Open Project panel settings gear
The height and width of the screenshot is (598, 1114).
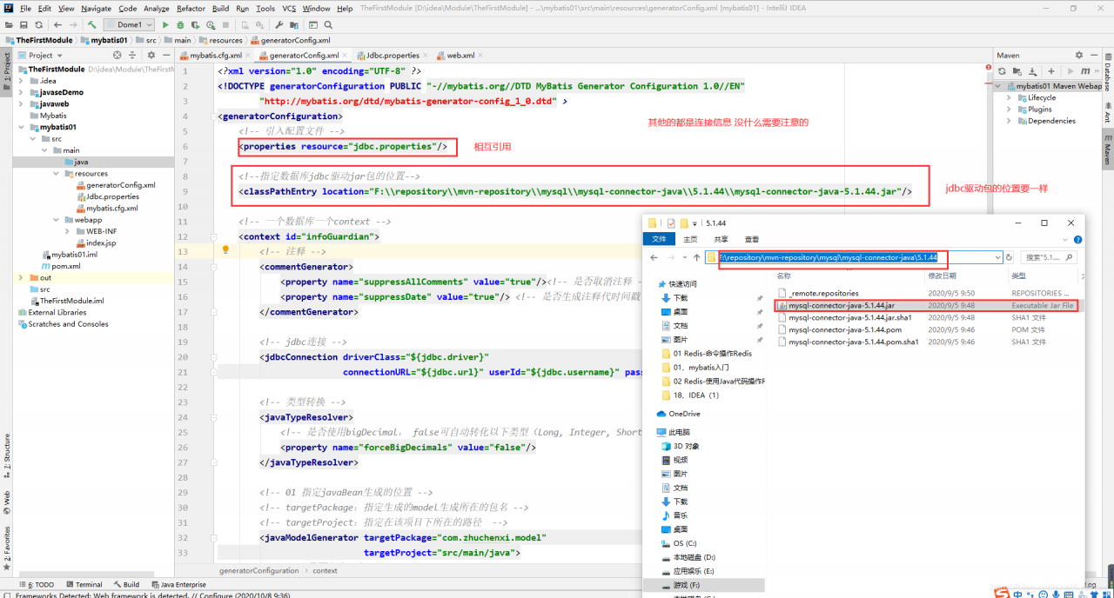pos(150,55)
